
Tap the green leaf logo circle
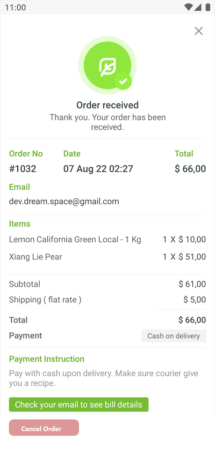coord(107,65)
